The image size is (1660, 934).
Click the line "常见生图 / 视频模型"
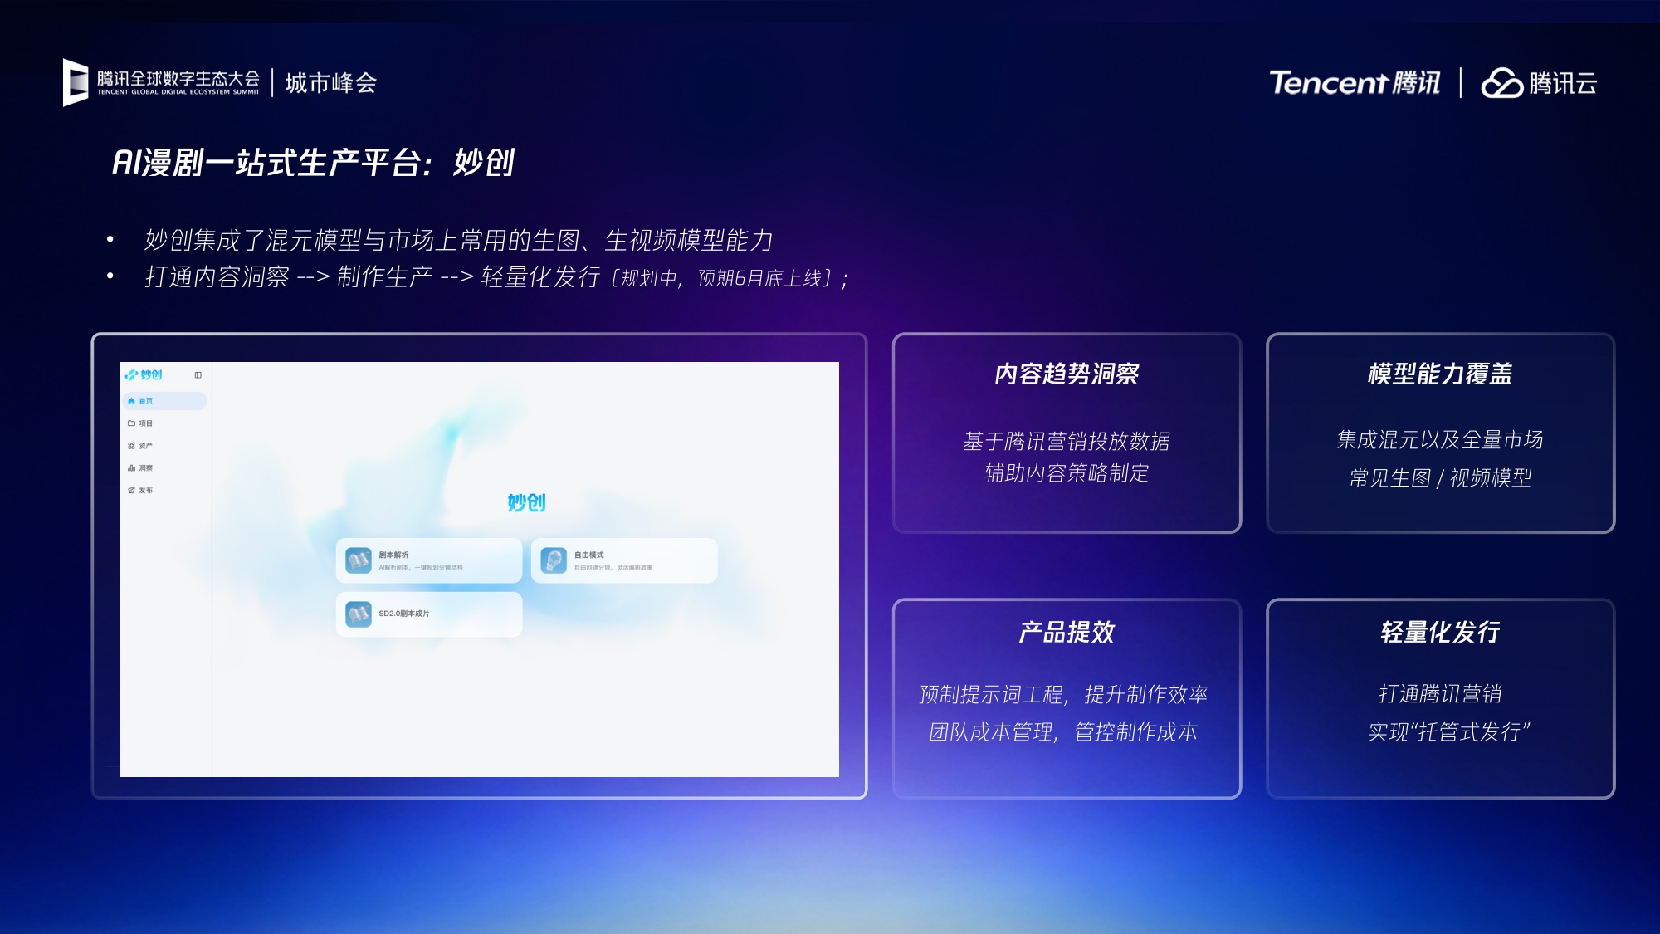pyautogui.click(x=1440, y=477)
